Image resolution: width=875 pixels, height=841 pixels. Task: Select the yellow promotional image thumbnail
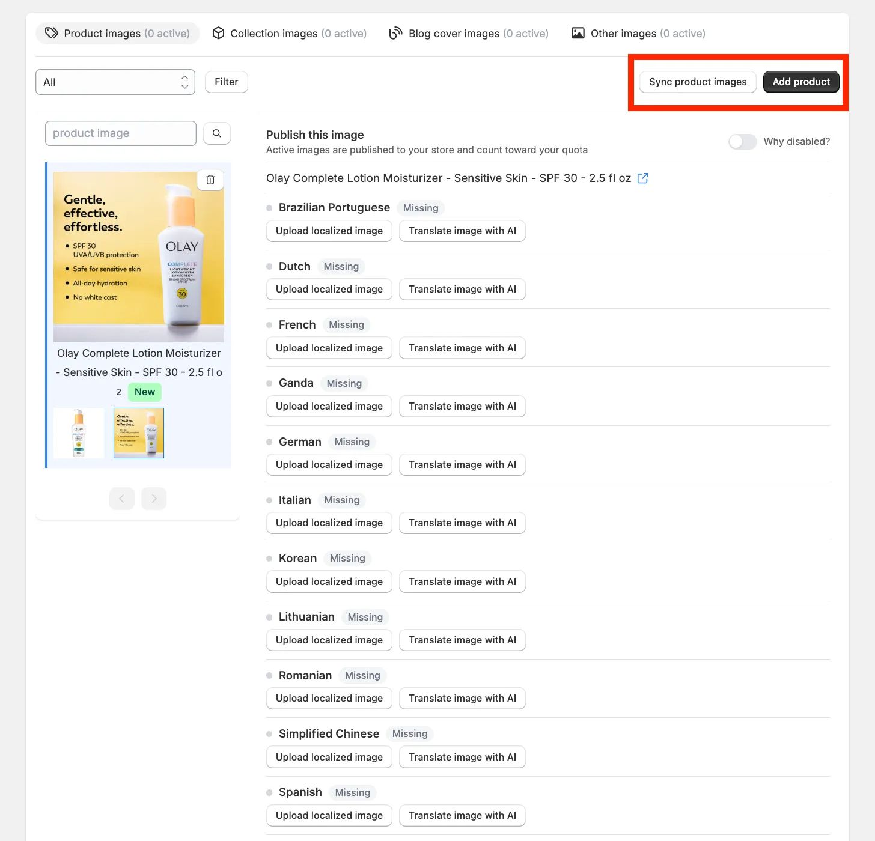point(139,433)
